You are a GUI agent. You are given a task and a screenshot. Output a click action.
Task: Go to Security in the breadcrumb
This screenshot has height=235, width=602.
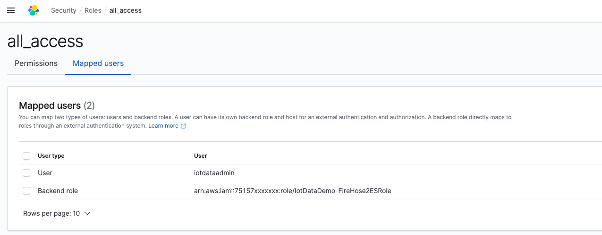[x=64, y=10]
